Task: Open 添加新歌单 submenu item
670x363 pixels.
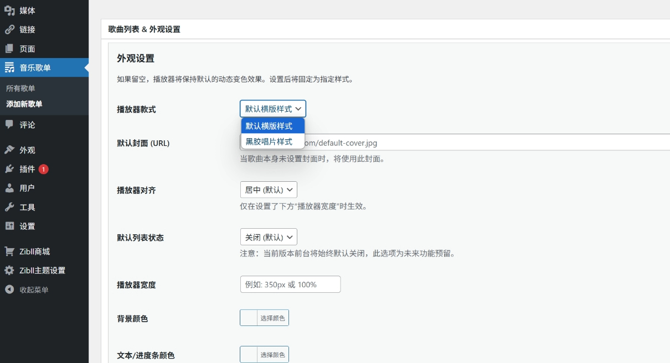Action: point(24,104)
